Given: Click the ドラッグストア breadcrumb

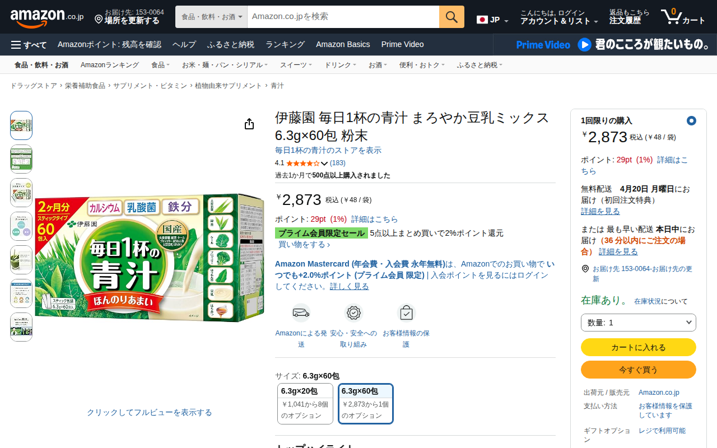Looking at the screenshot, I should [x=34, y=86].
